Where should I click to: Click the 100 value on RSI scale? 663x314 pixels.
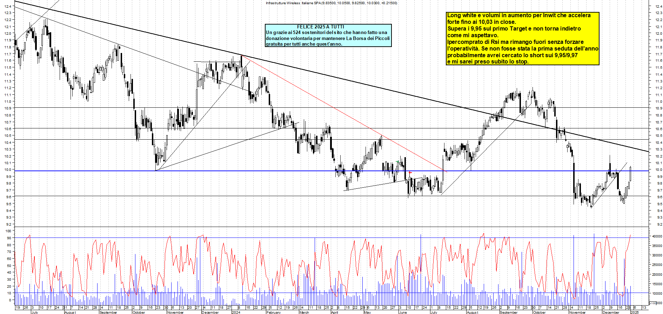click(x=8, y=231)
